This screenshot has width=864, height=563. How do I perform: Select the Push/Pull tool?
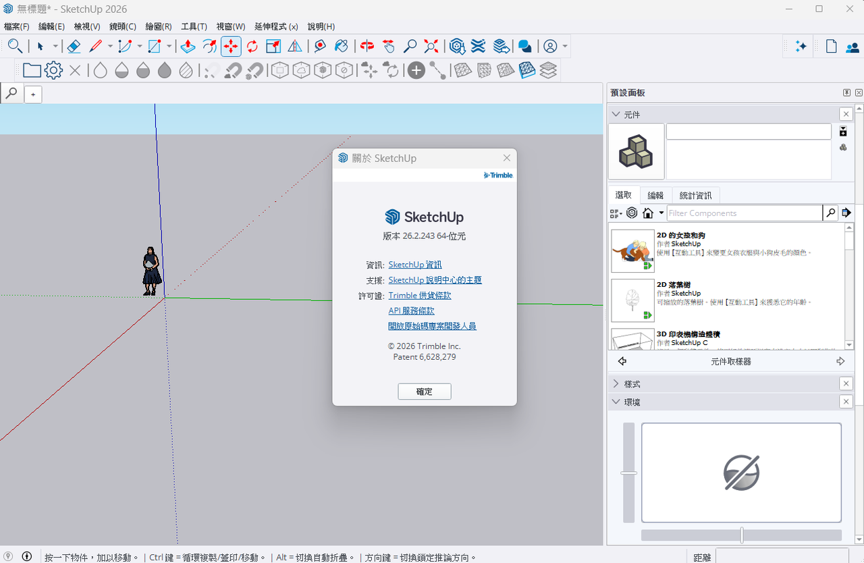tap(188, 47)
